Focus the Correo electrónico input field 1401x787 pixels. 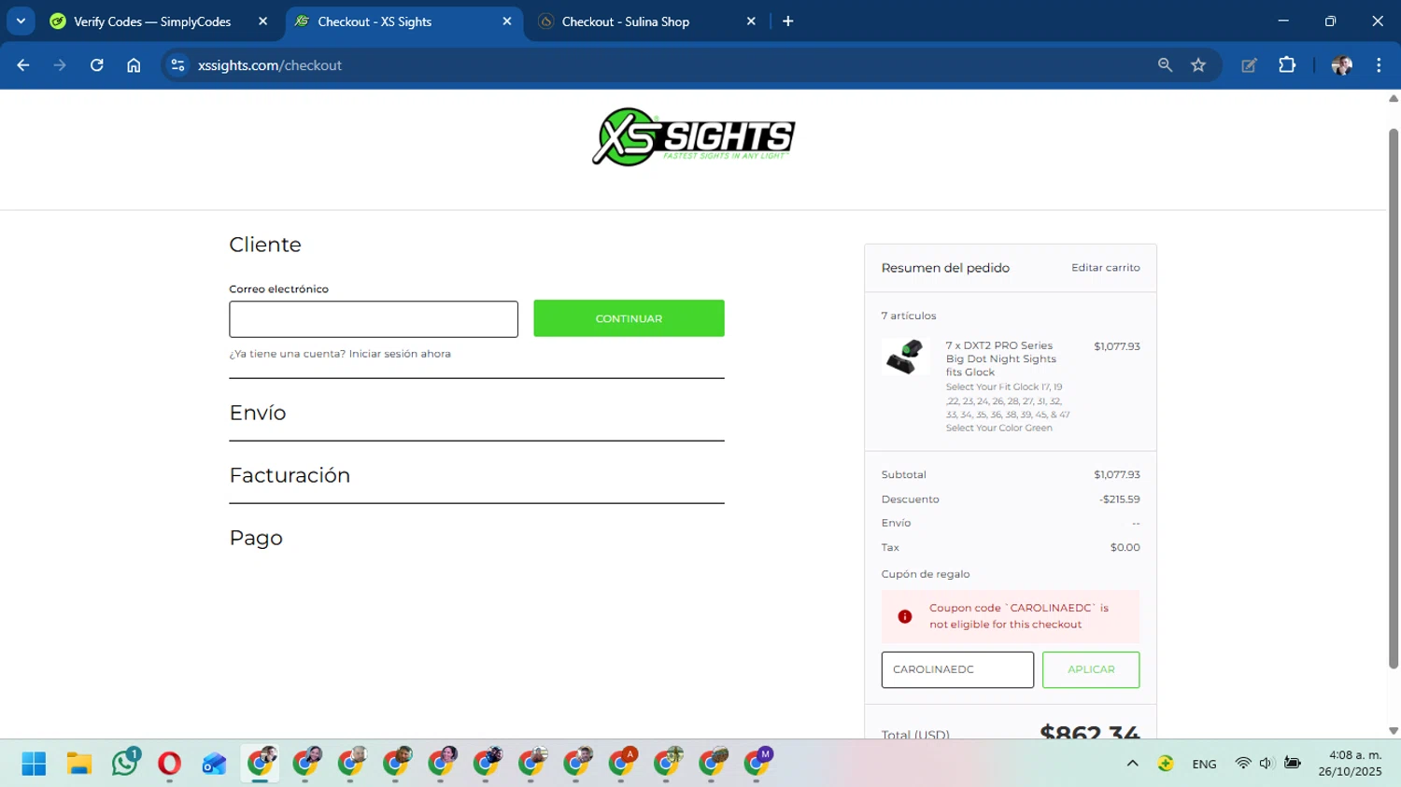374,319
